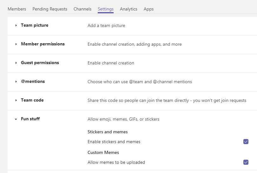
Task: Uncheck the Allow memes to be uploaded checkbox
Action: [x=246, y=162]
